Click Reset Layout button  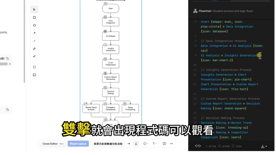(x=78, y=144)
